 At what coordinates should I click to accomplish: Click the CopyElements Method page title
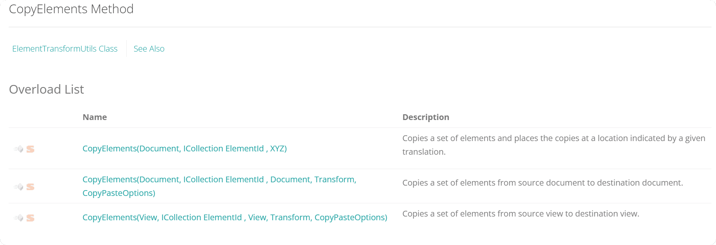[x=71, y=9]
